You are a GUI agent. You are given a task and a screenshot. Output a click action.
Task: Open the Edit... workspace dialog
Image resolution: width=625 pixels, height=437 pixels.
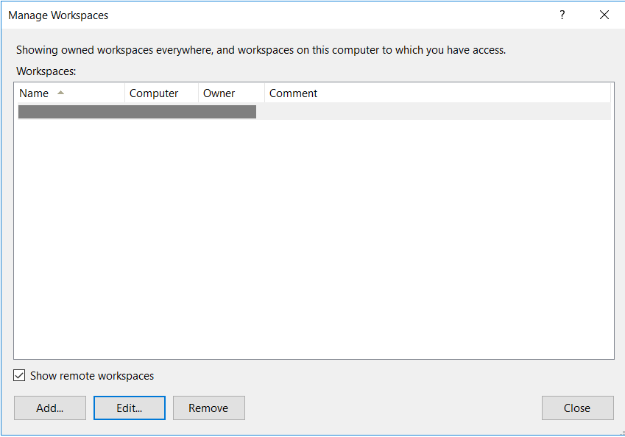click(130, 408)
